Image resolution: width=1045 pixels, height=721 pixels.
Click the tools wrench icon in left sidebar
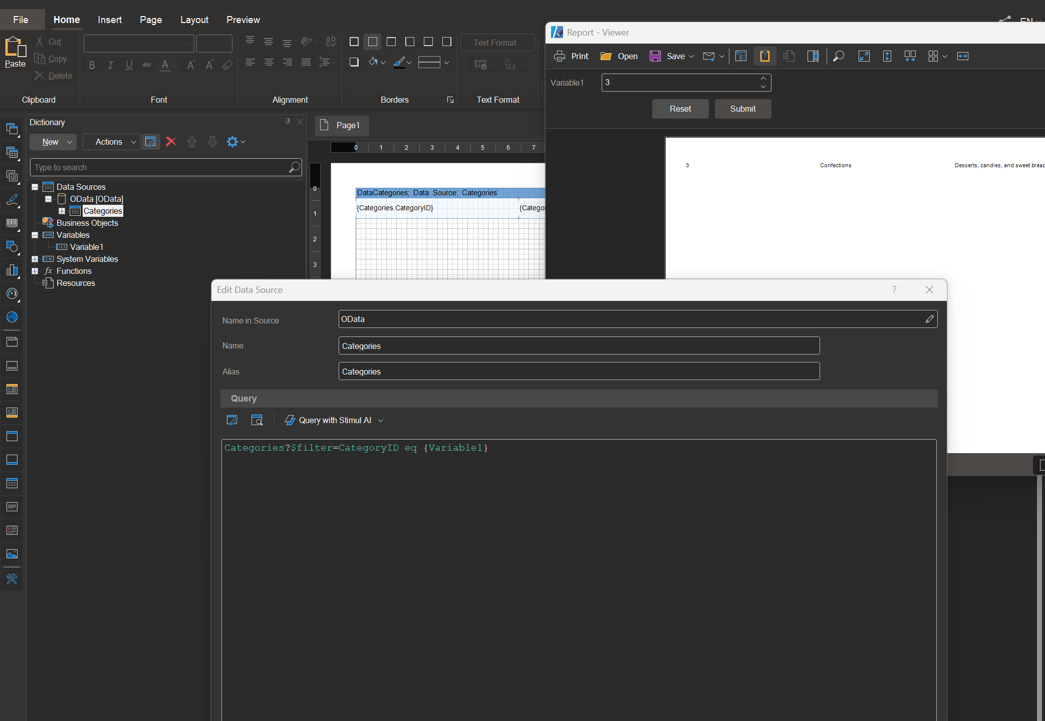[x=12, y=579]
